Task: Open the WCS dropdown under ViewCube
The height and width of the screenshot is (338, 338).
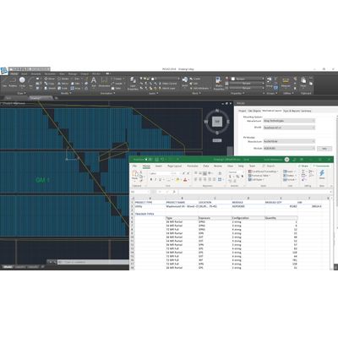Action: [x=217, y=140]
